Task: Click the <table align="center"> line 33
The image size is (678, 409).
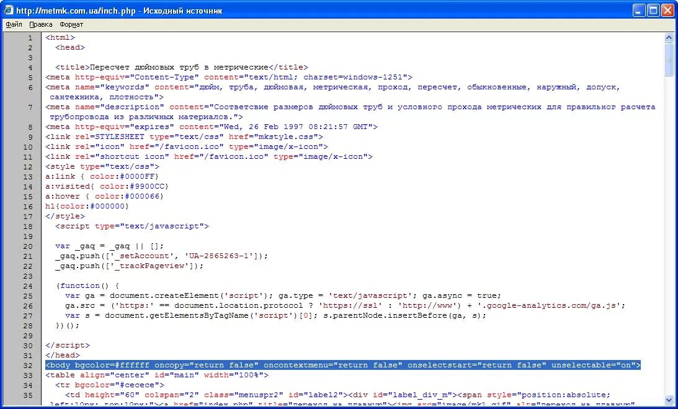Action: pos(157,375)
